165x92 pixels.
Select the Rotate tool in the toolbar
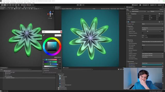click(7, 5)
